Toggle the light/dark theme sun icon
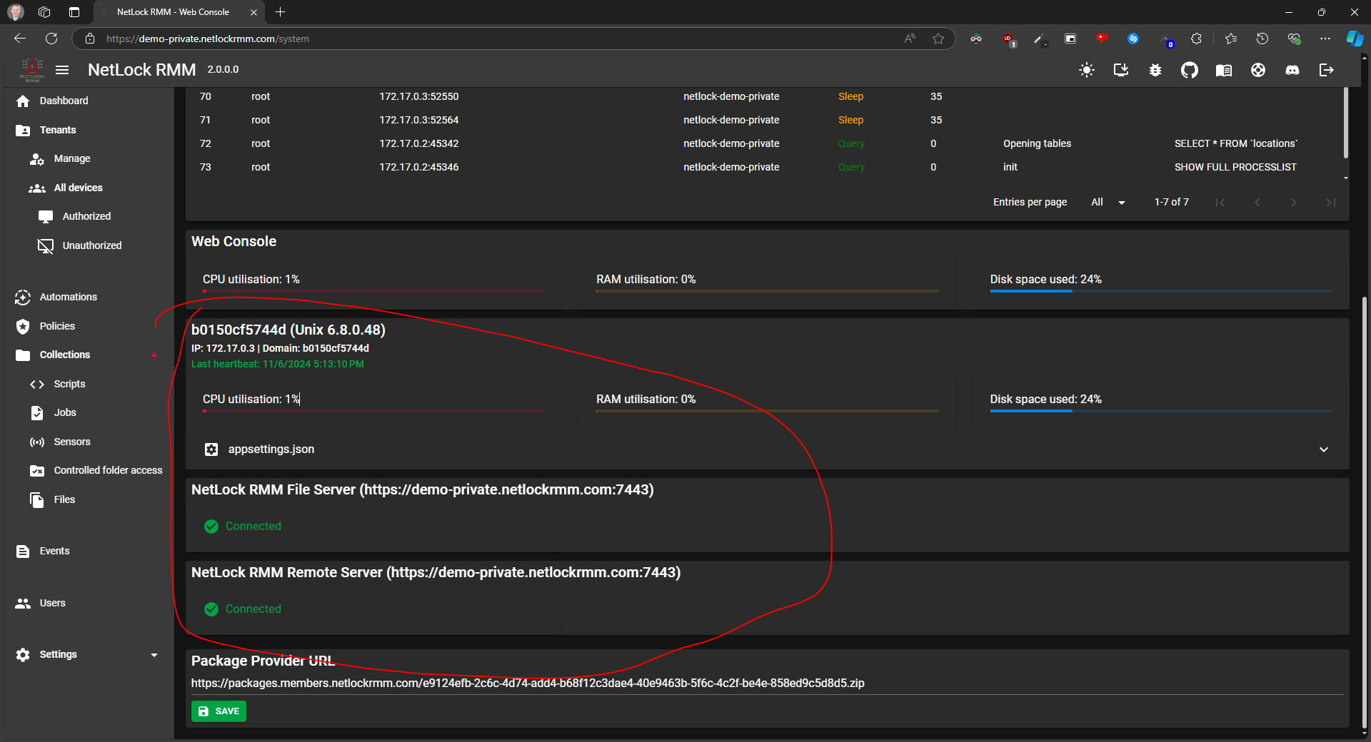The height and width of the screenshot is (742, 1371). 1087,70
